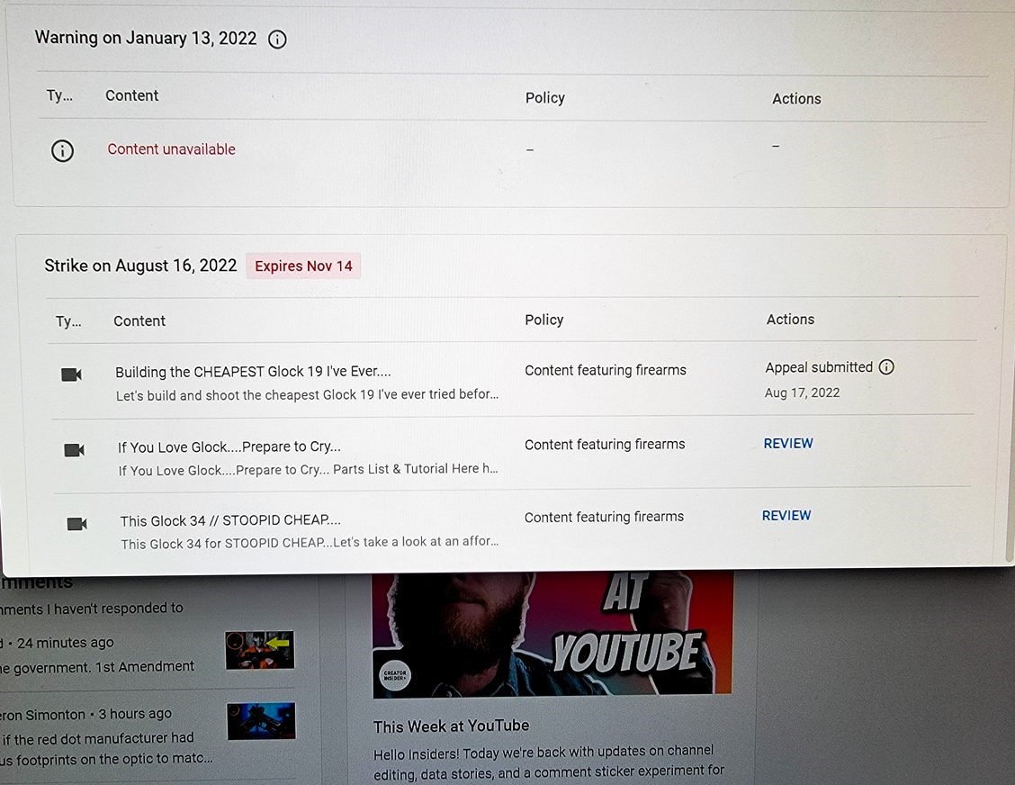Click Appeal submitted status text
This screenshot has height=785, width=1015.
pyautogui.click(x=819, y=367)
